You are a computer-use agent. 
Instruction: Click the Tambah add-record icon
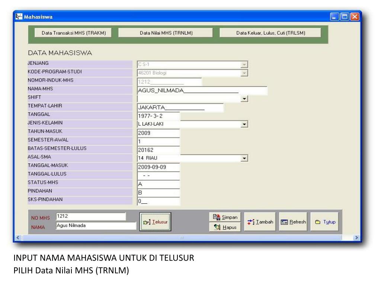251,222
